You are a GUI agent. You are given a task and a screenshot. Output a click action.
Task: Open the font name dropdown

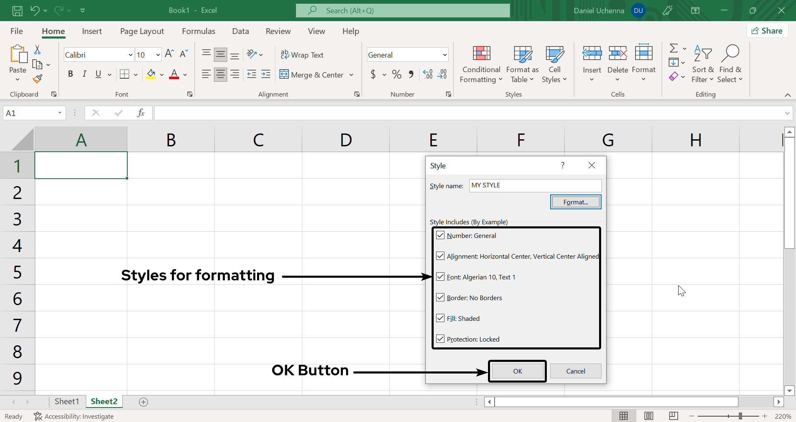pyautogui.click(x=130, y=55)
